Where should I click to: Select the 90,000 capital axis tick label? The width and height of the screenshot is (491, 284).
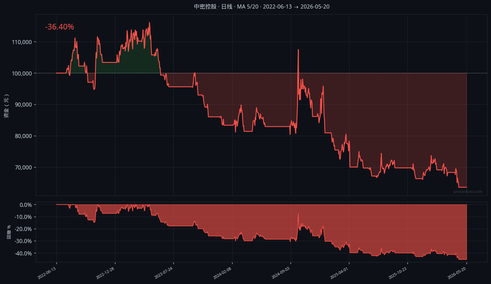(x=23, y=105)
